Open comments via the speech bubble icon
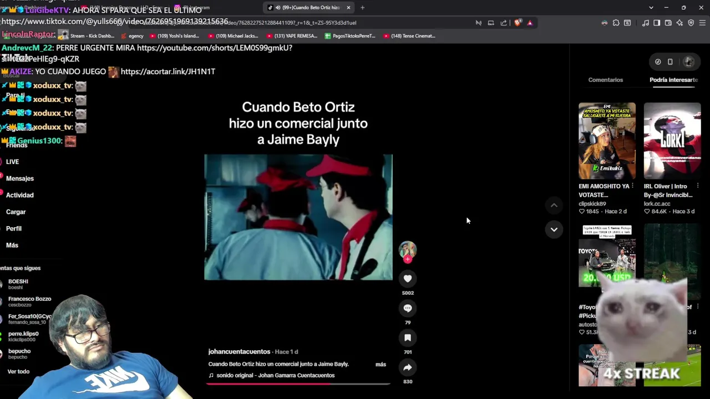Viewport: 710px width, 399px height. click(408, 308)
